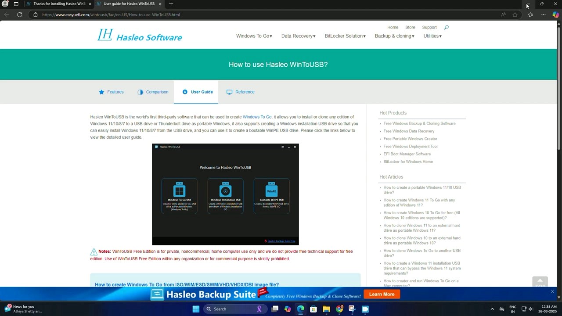
Task: Open File Explorer from the taskbar
Action: tap(326, 309)
